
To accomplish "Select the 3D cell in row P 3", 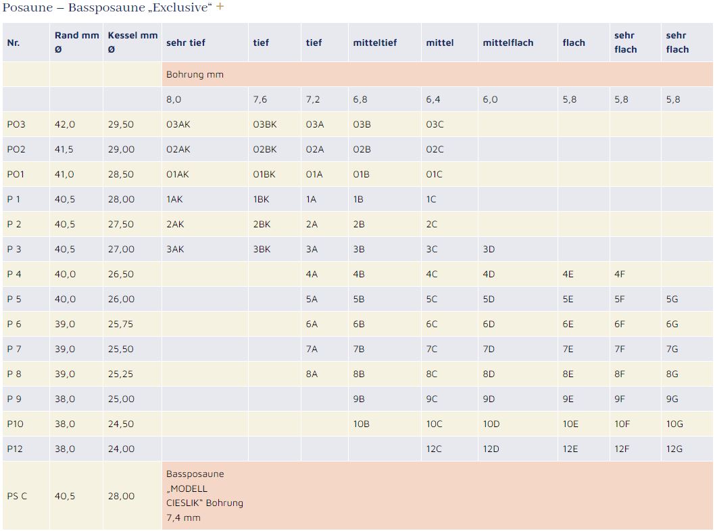I will tap(489, 249).
